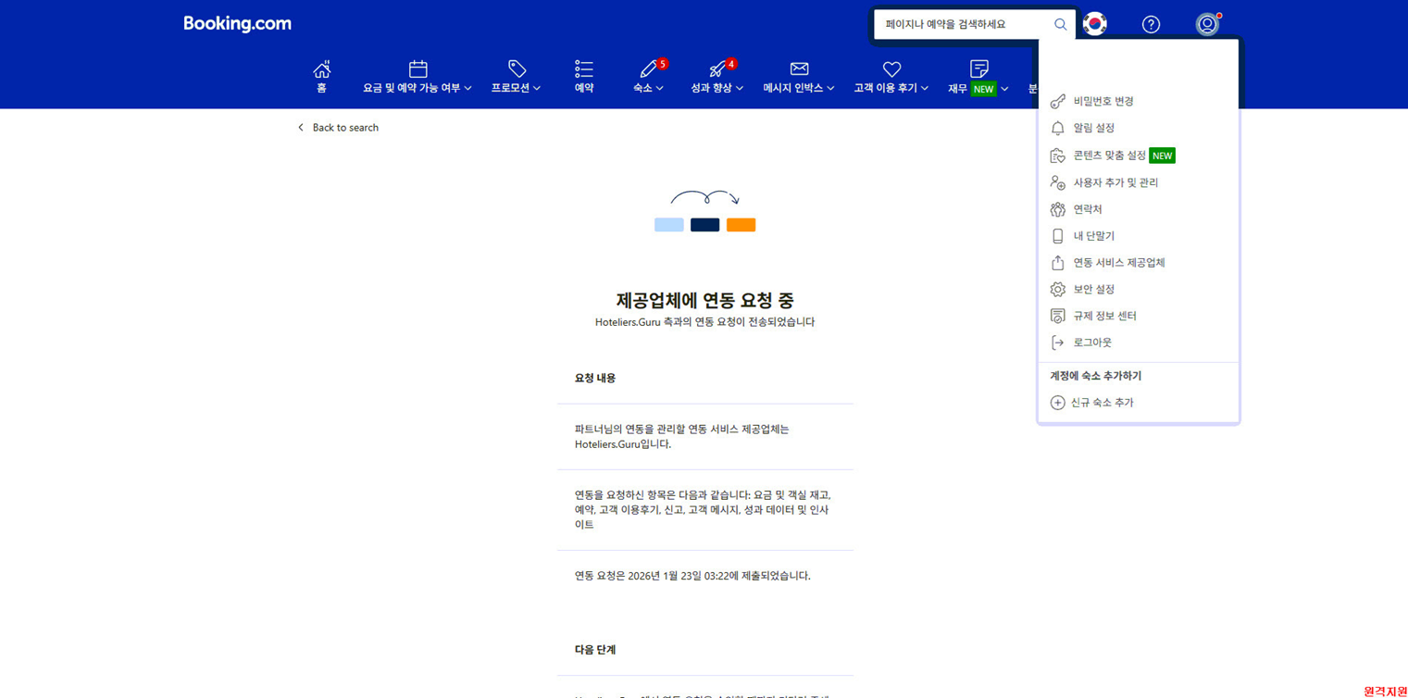Click the key icon for 비밀번호 변경
1408x698 pixels.
tap(1057, 101)
